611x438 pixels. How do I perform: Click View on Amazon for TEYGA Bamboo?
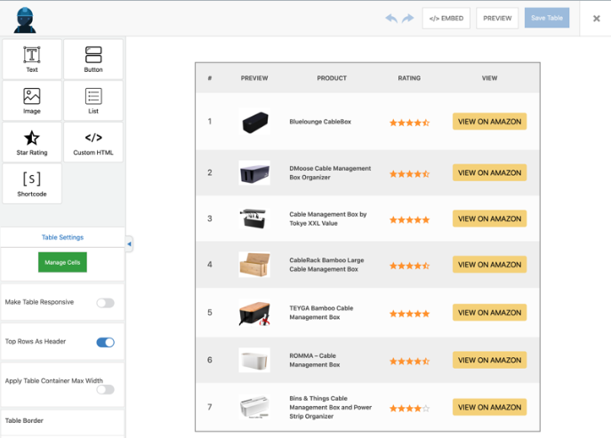tap(489, 312)
